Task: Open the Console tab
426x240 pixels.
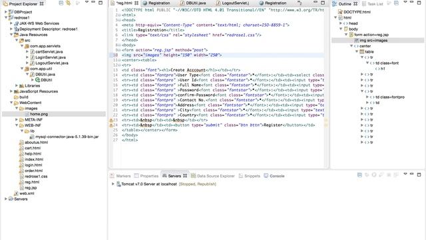Action: click(274, 176)
